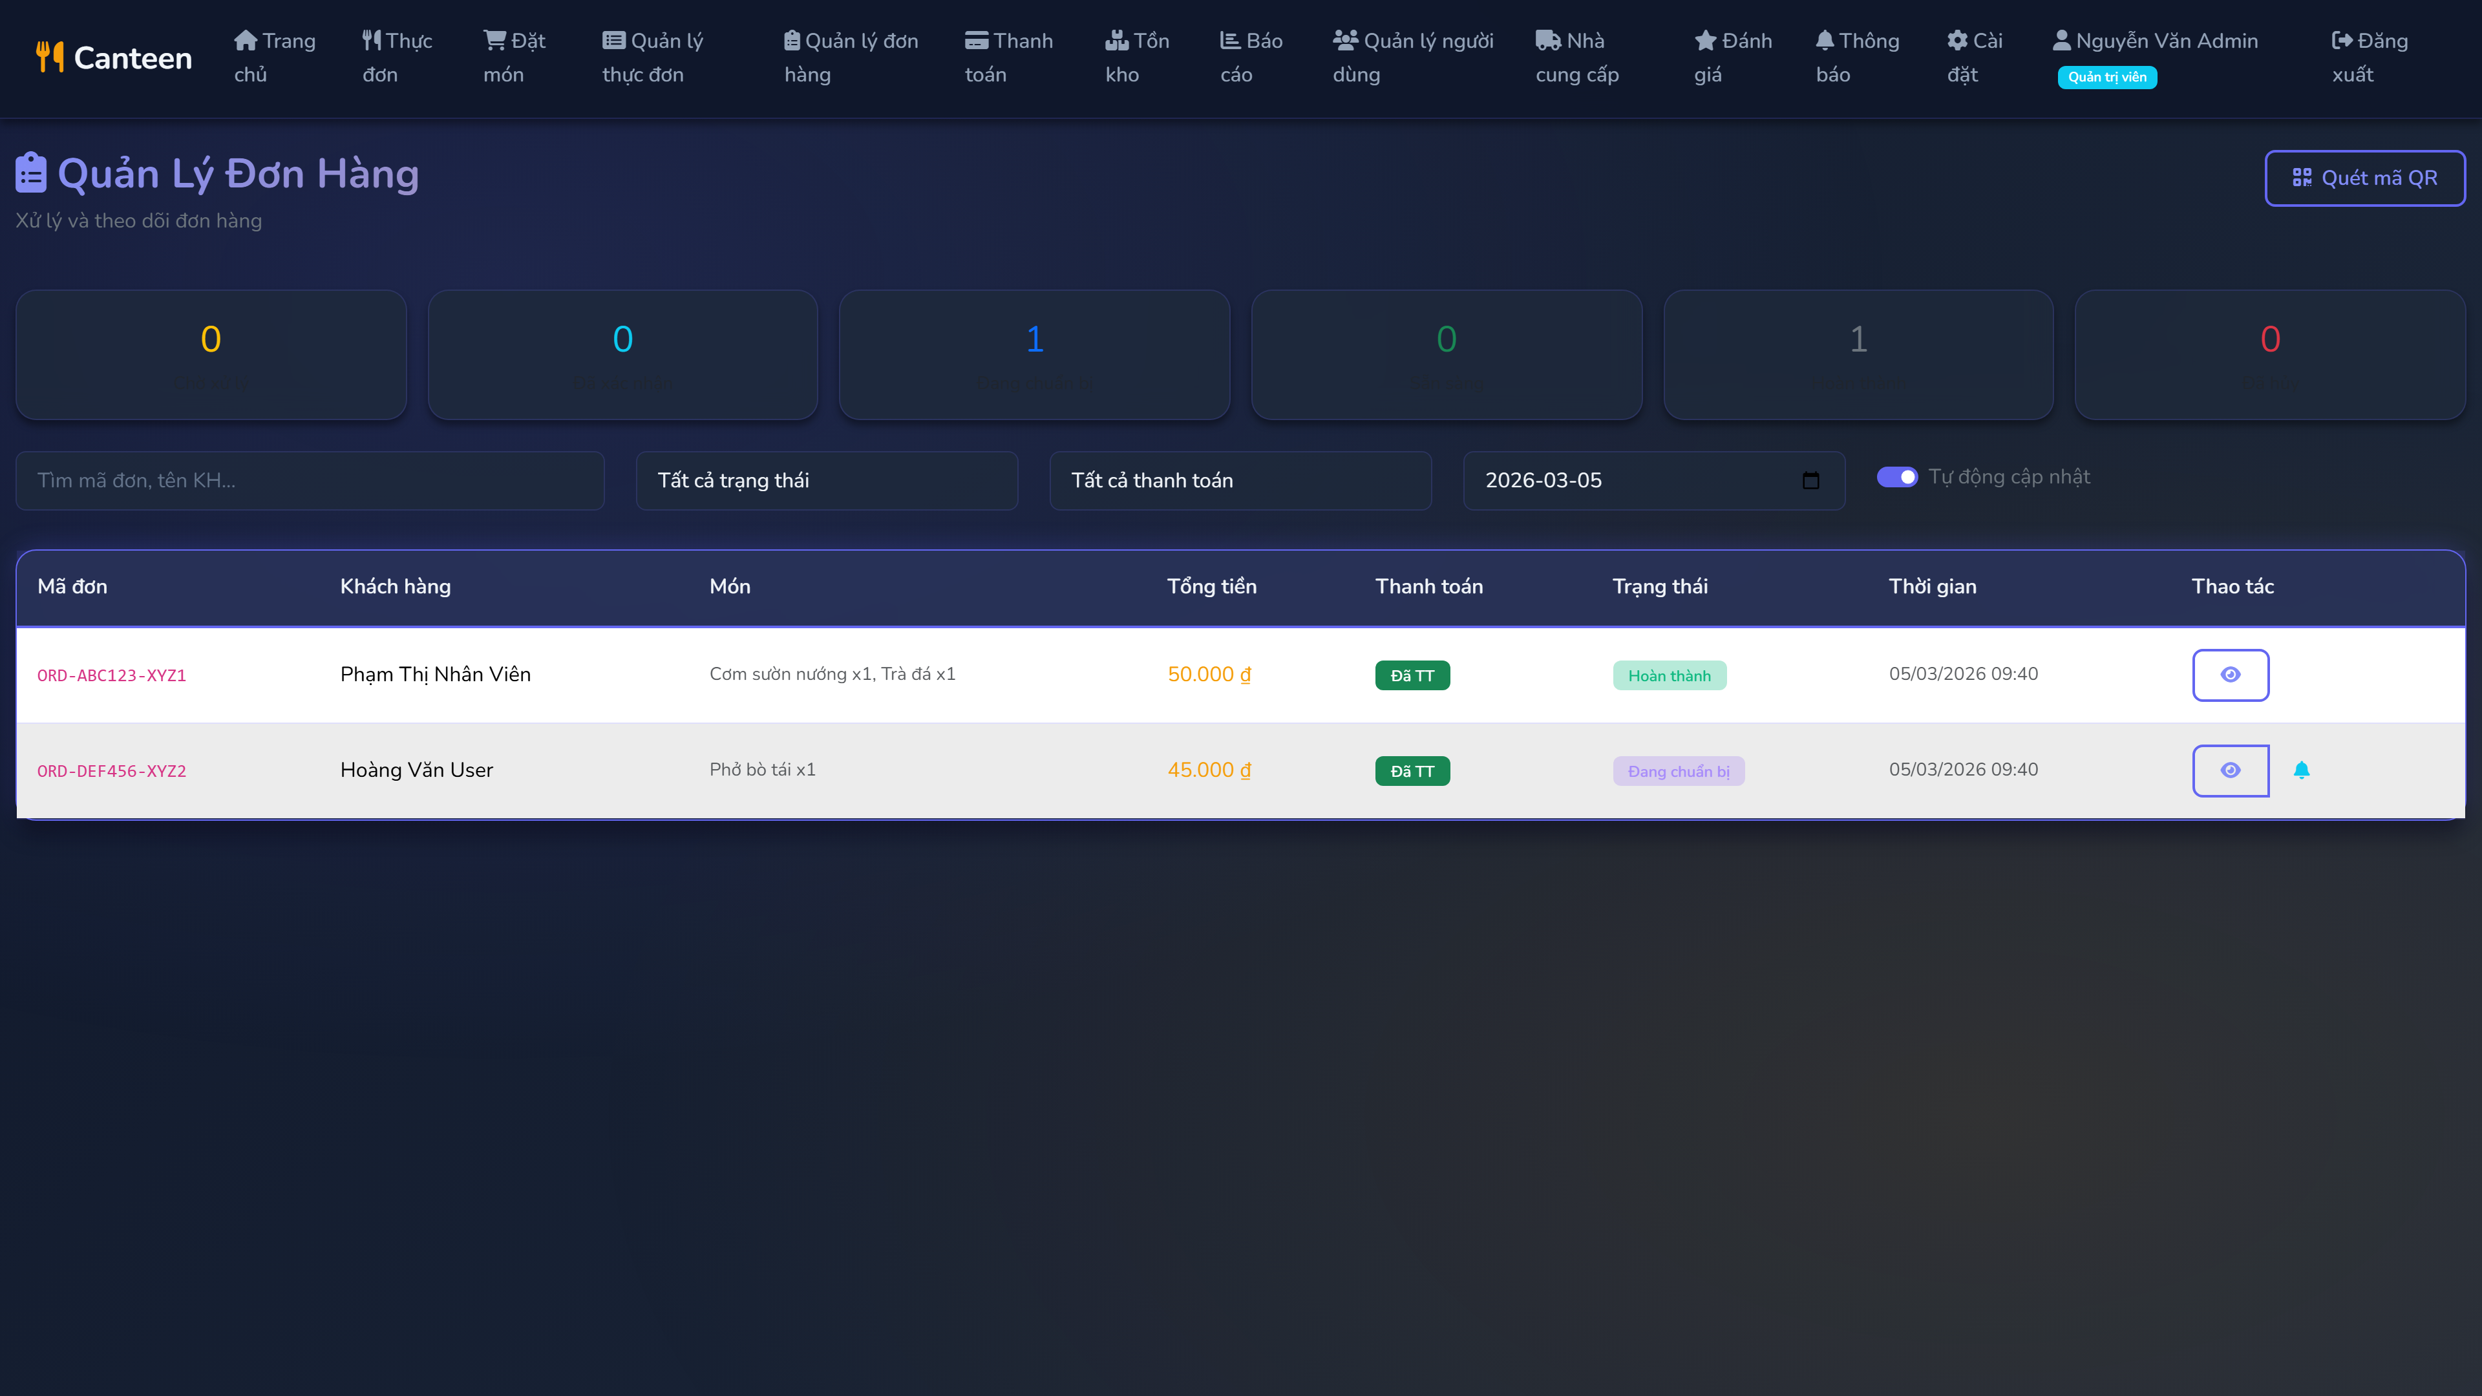
Task: Click the date field 2026-03-05
Action: tap(1653, 481)
